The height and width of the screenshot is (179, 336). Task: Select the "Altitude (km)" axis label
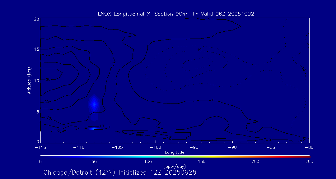coord(29,80)
